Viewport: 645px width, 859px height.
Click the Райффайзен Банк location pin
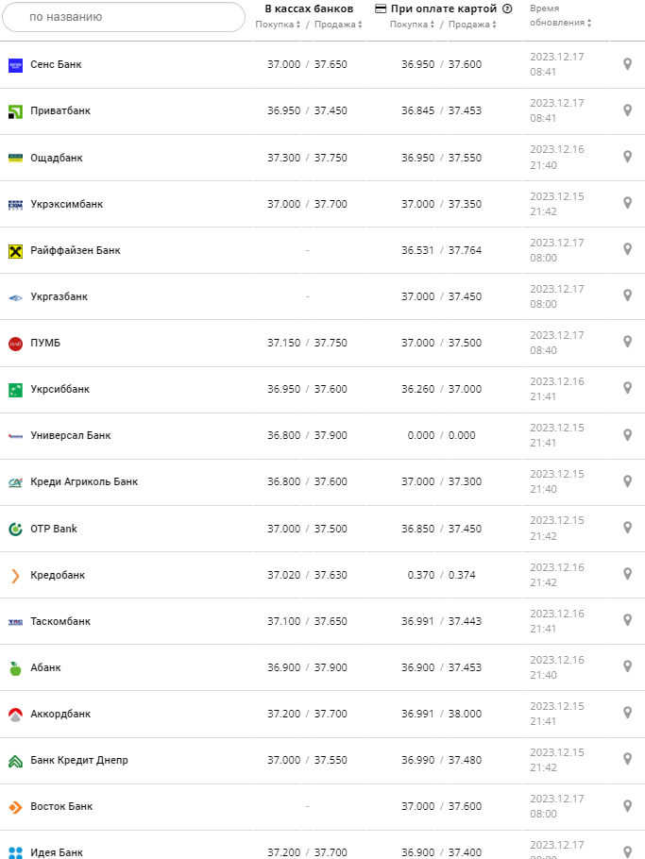pyautogui.click(x=627, y=249)
